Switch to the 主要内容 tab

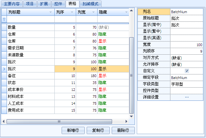click(x=12, y=4)
